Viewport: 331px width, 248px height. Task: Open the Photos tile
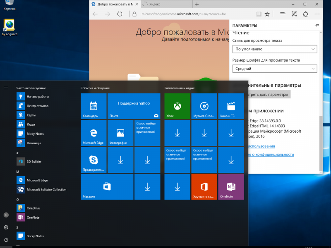pyautogui.click(x=120, y=133)
